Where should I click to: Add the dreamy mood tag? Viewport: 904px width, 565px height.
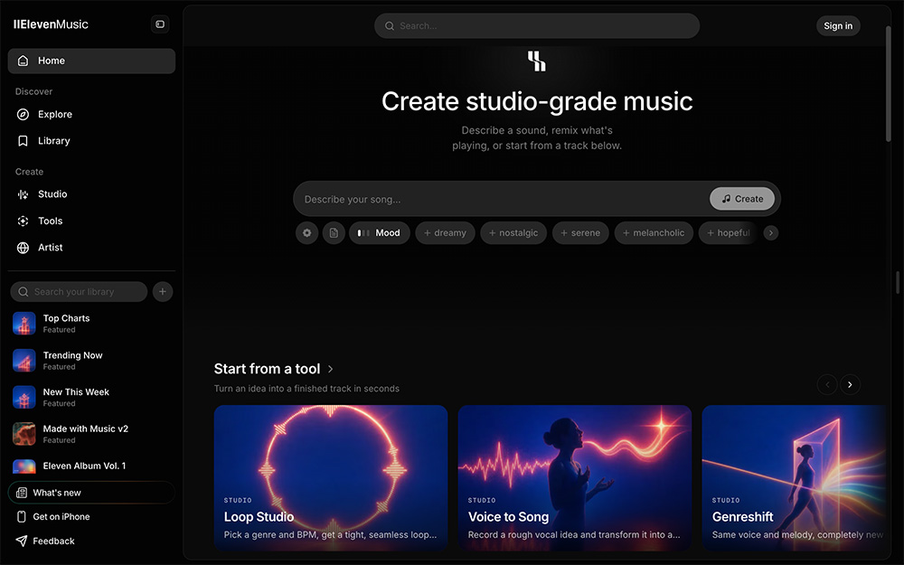coord(445,233)
